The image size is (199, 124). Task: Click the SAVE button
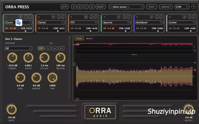151,7
